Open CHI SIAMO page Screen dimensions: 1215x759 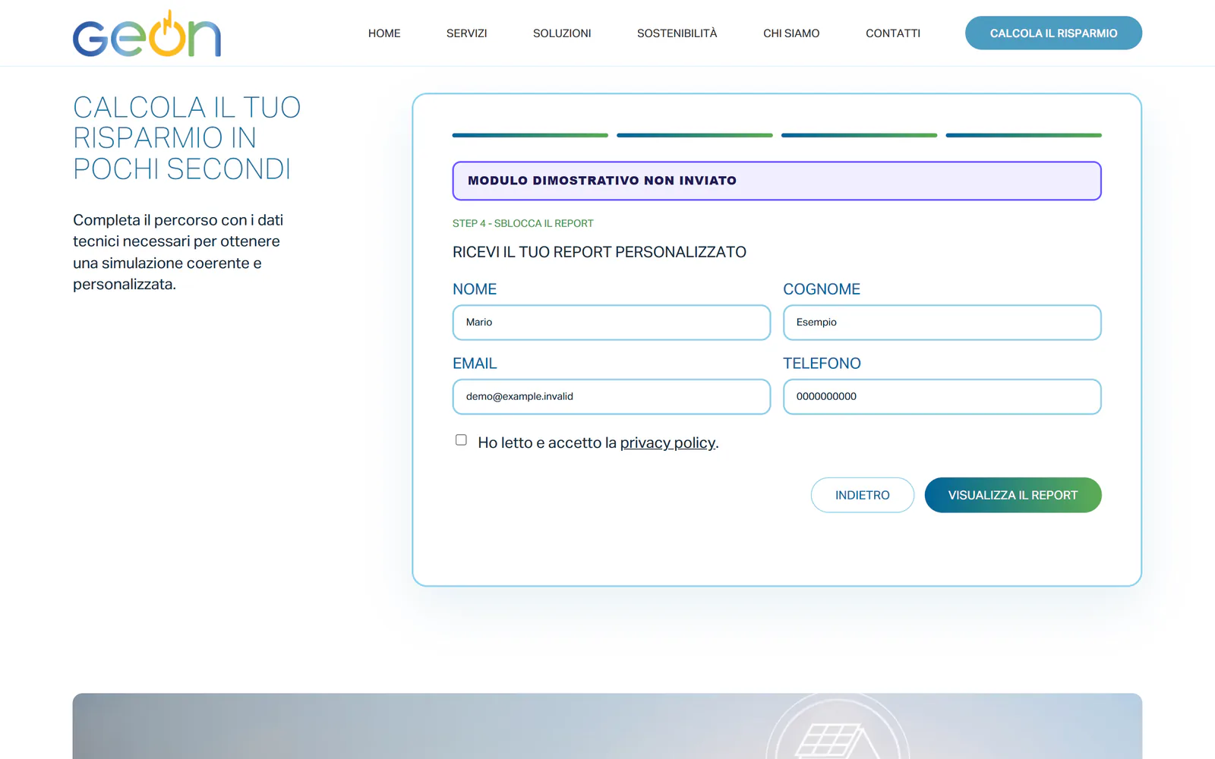tap(791, 33)
